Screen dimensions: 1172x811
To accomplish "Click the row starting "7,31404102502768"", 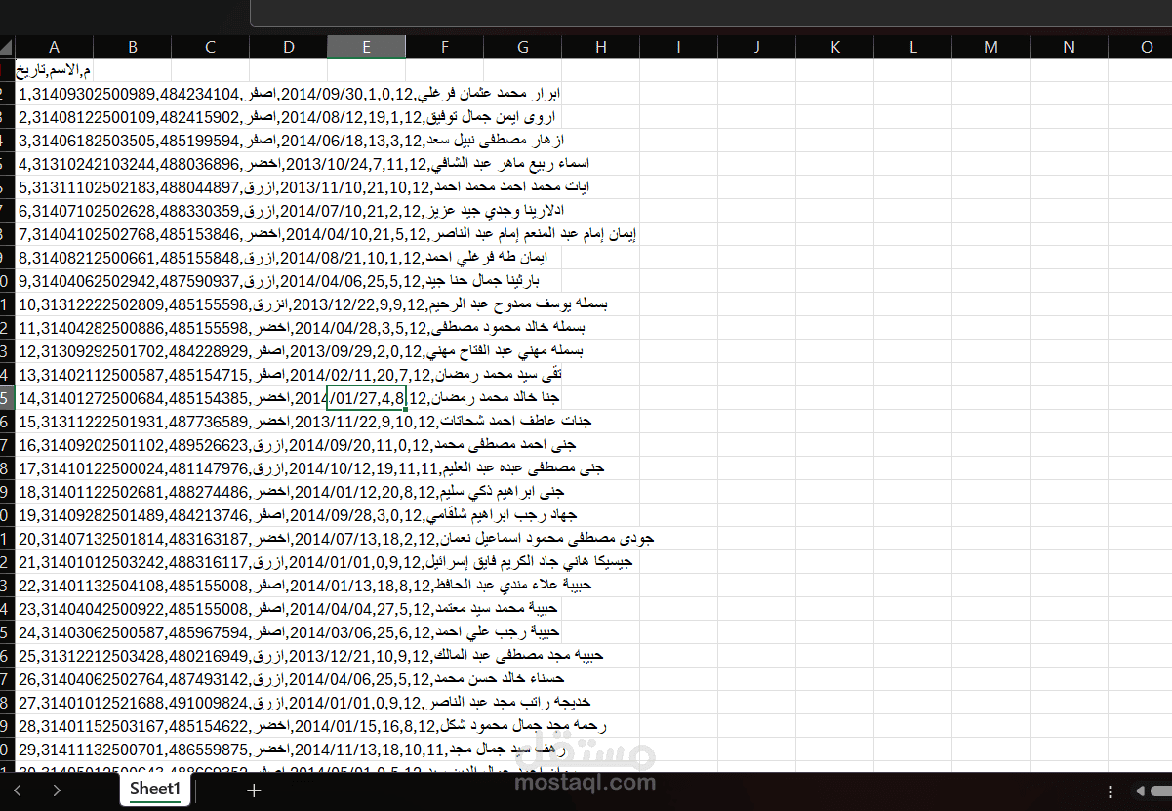I will pos(327,234).
